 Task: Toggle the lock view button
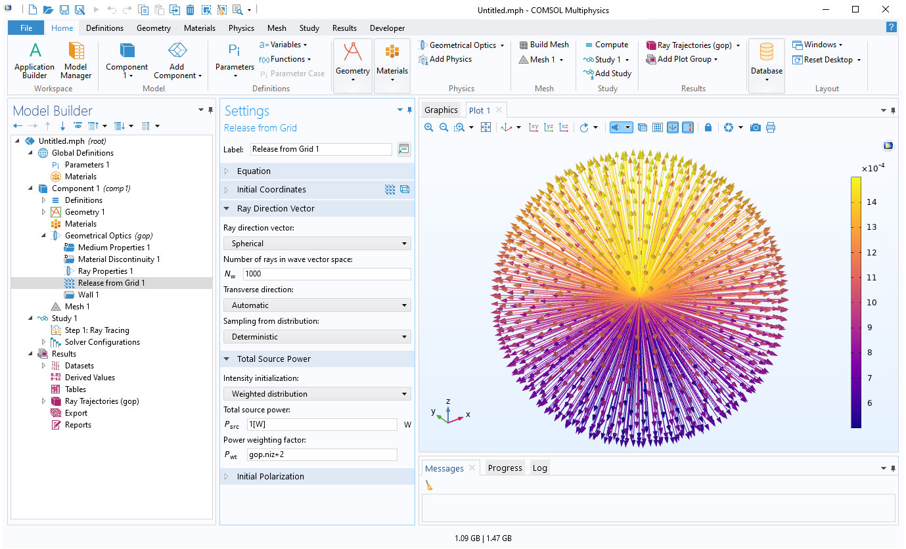click(x=708, y=127)
